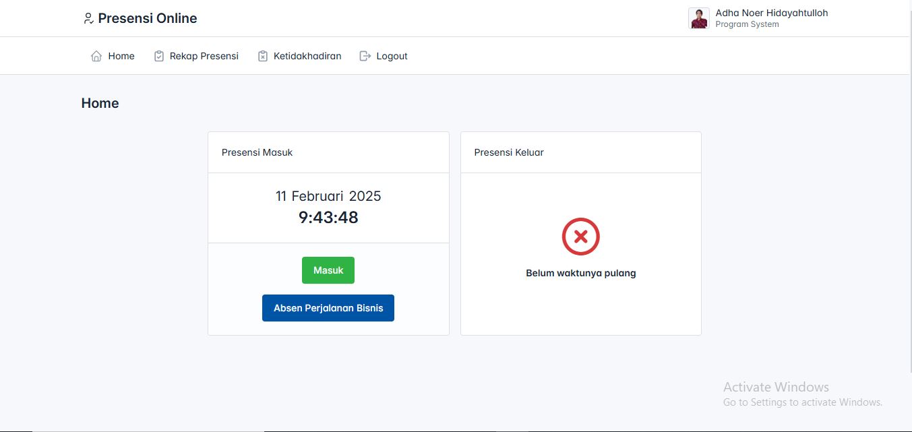Viewport: 912px width, 432px height.
Task: Click the name Adha Noer Hidayahtulloh
Action: point(772,13)
